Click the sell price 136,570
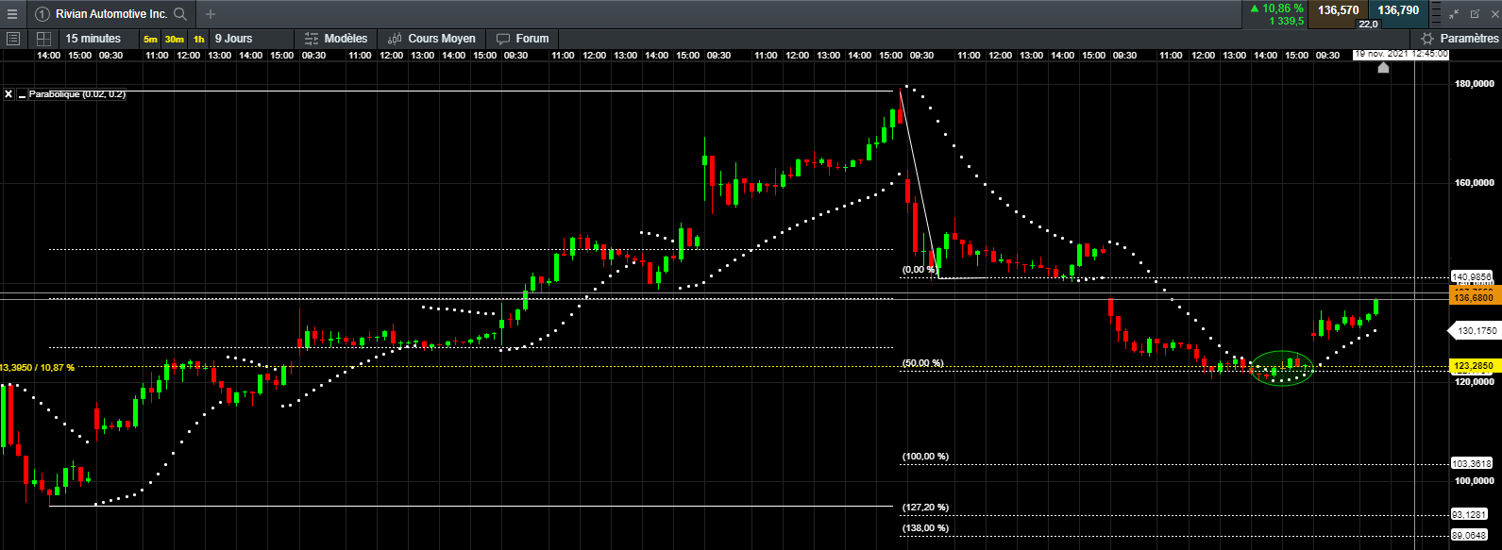 (1339, 10)
